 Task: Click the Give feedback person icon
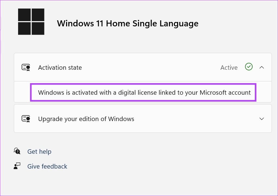click(17, 166)
